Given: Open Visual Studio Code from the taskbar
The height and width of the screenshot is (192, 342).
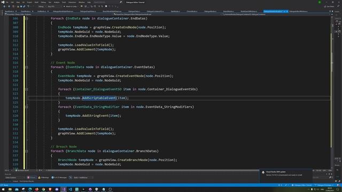Looking at the screenshot, I should pyautogui.click(x=70, y=189).
